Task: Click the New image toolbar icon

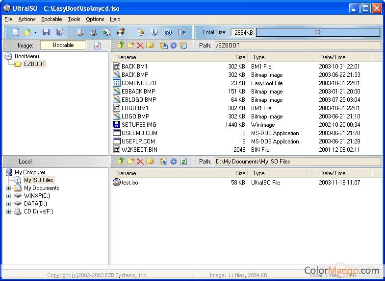Action: pos(16,32)
